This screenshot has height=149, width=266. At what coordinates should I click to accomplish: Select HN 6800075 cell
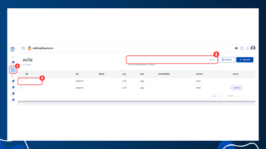(80, 88)
